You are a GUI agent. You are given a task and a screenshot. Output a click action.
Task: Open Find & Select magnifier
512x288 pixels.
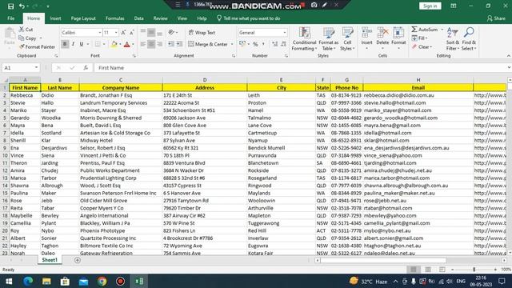pyautogui.click(x=469, y=39)
